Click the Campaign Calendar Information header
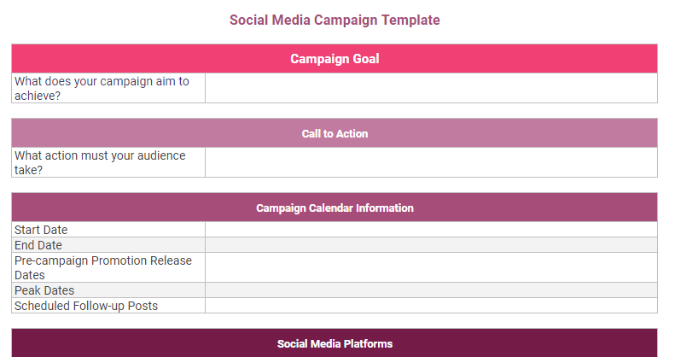The width and height of the screenshot is (675, 357). click(x=335, y=208)
